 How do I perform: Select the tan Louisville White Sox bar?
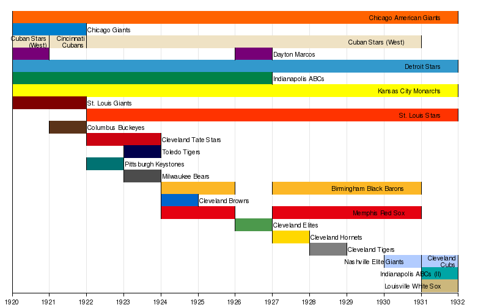pyautogui.click(x=439, y=285)
